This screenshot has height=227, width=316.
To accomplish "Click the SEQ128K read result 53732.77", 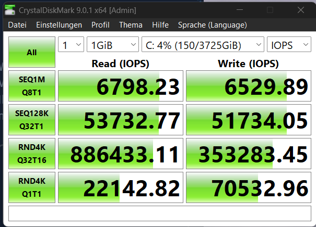I will click(x=121, y=120).
